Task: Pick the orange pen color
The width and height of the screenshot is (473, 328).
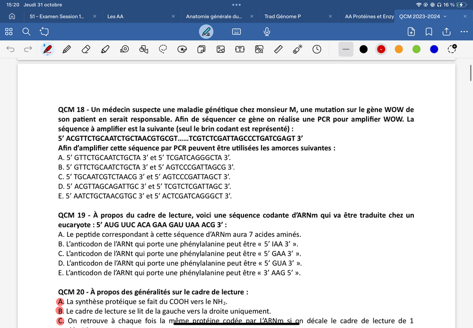Action: click(399, 49)
